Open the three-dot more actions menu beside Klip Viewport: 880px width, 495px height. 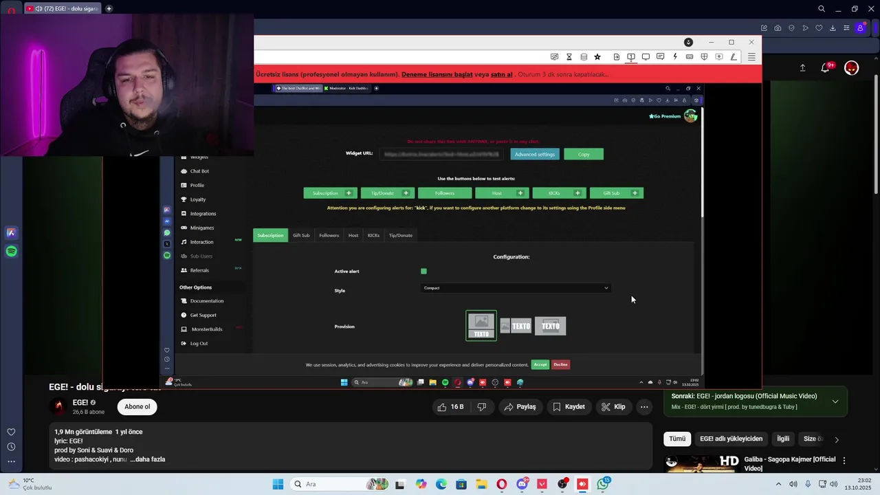click(644, 407)
